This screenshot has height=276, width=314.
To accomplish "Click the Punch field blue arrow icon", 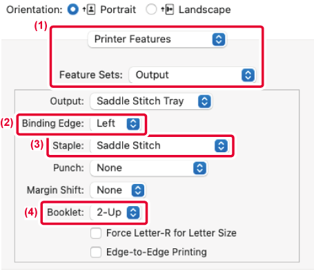I will pos(199,168).
